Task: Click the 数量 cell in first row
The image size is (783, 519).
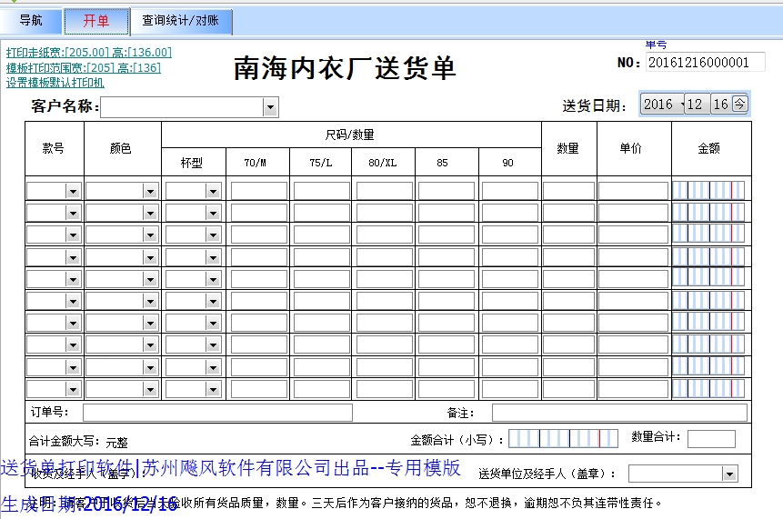Action: (568, 191)
